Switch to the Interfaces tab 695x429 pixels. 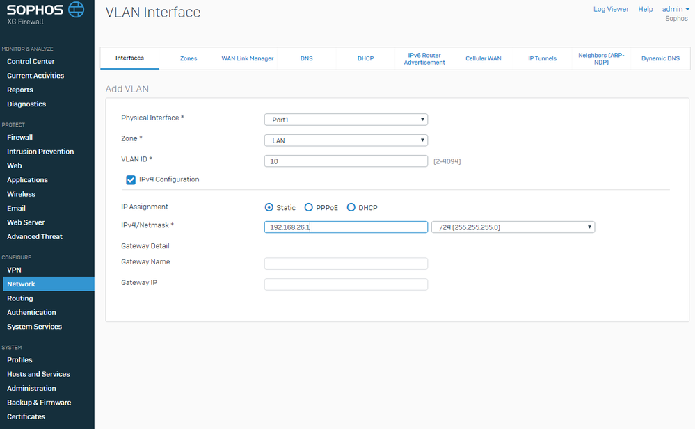(x=129, y=58)
